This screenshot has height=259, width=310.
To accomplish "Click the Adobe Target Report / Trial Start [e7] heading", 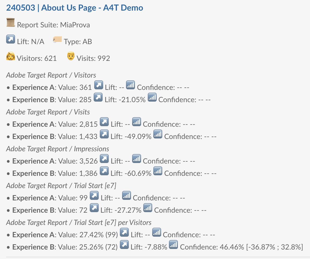I will coord(61,186).
